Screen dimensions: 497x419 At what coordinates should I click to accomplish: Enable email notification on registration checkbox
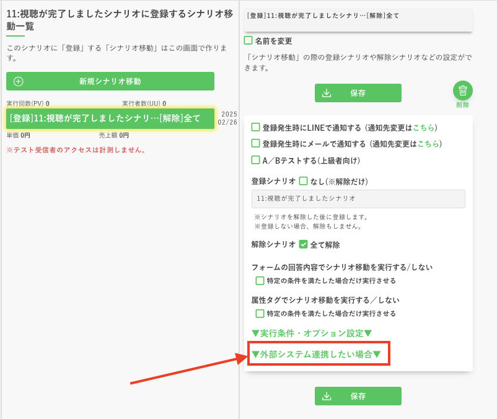pyautogui.click(x=255, y=143)
